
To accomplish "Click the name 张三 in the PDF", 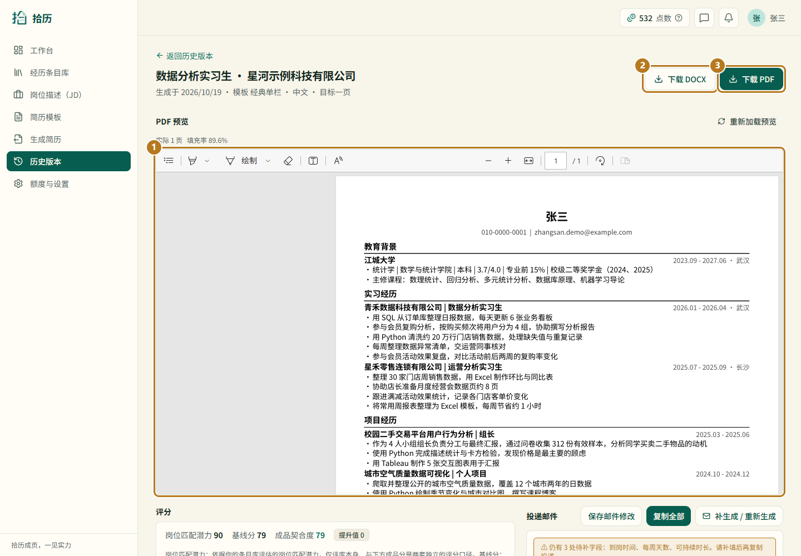I will tap(557, 216).
